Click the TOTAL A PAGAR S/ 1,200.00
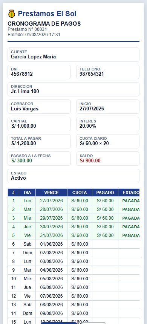 (23, 144)
